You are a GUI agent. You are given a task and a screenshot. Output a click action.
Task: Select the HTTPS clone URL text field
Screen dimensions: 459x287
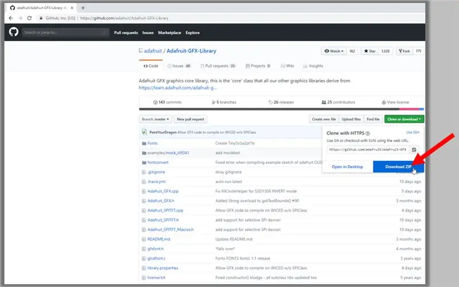[368, 150]
